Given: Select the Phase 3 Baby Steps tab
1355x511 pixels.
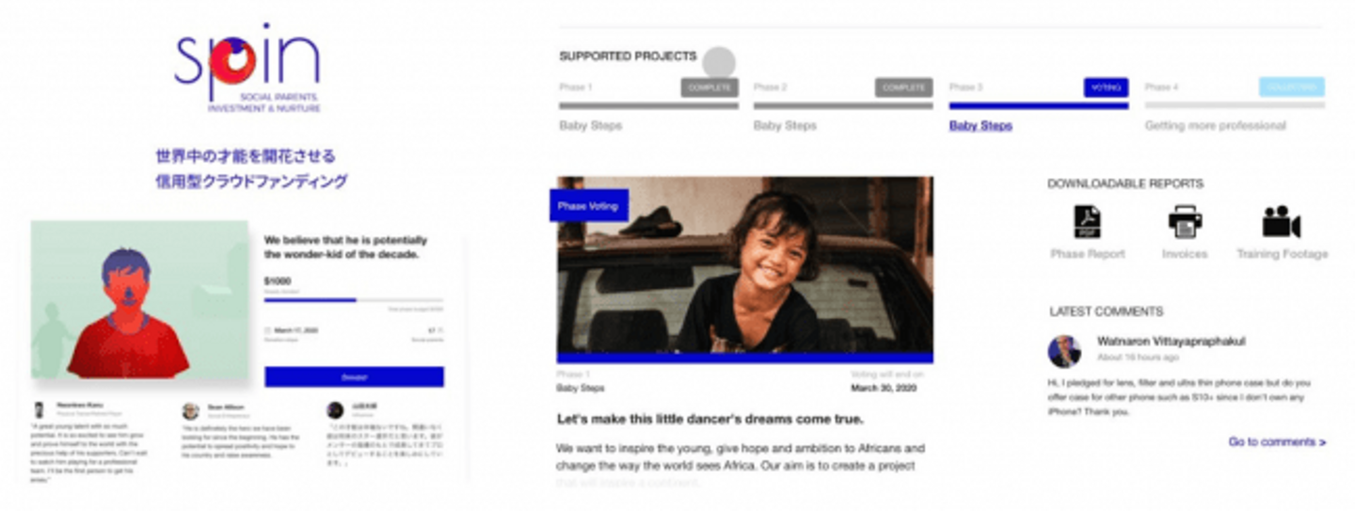Looking at the screenshot, I should click(x=1038, y=105).
